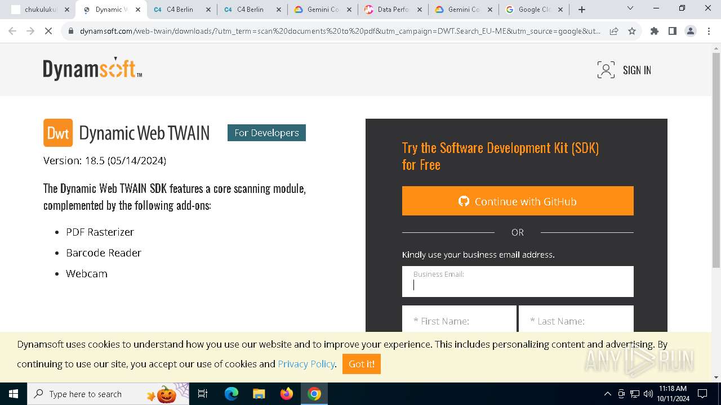The height and width of the screenshot is (405, 721).
Task: Click Version: 18.5 (05/14/2024) text
Action: click(x=105, y=161)
